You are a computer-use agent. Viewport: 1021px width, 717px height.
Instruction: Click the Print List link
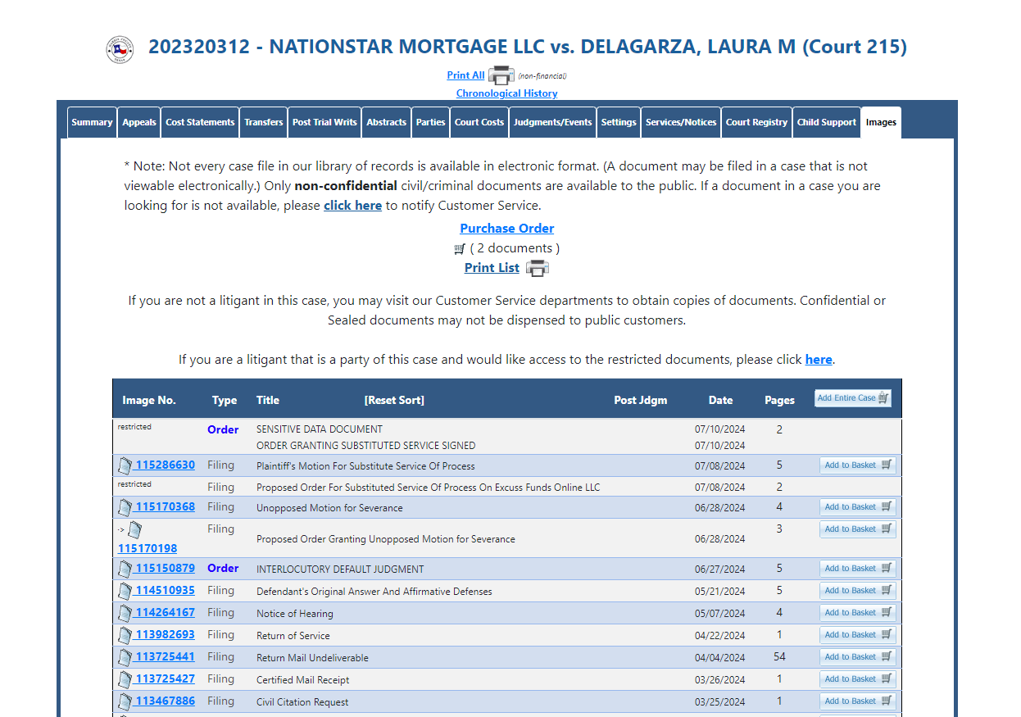(x=492, y=268)
